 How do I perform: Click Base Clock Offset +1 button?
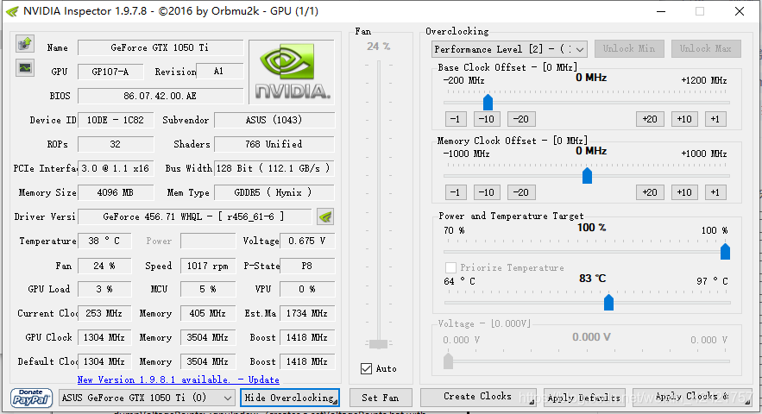715,119
